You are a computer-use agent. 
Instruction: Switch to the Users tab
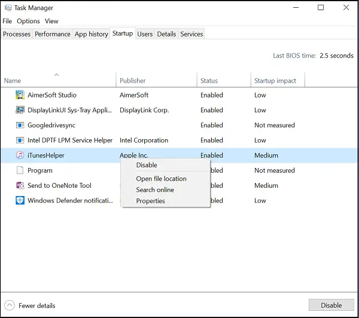[x=145, y=34]
